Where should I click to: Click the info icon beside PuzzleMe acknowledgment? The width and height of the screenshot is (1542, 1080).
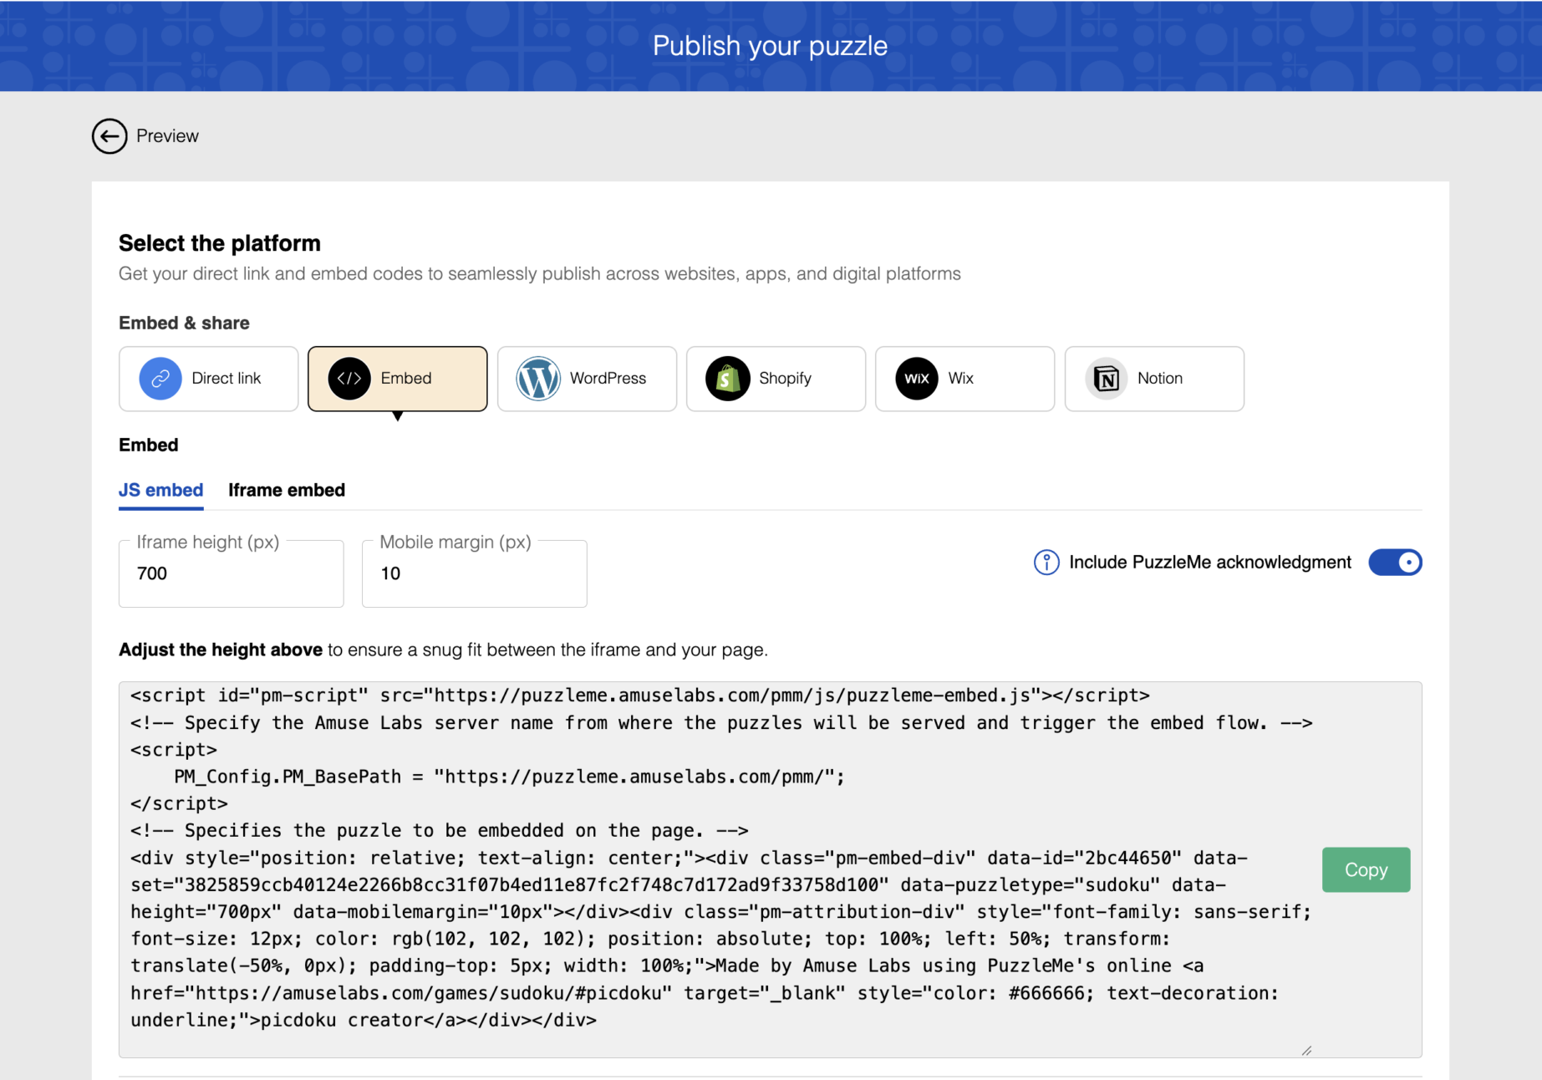1046,563
